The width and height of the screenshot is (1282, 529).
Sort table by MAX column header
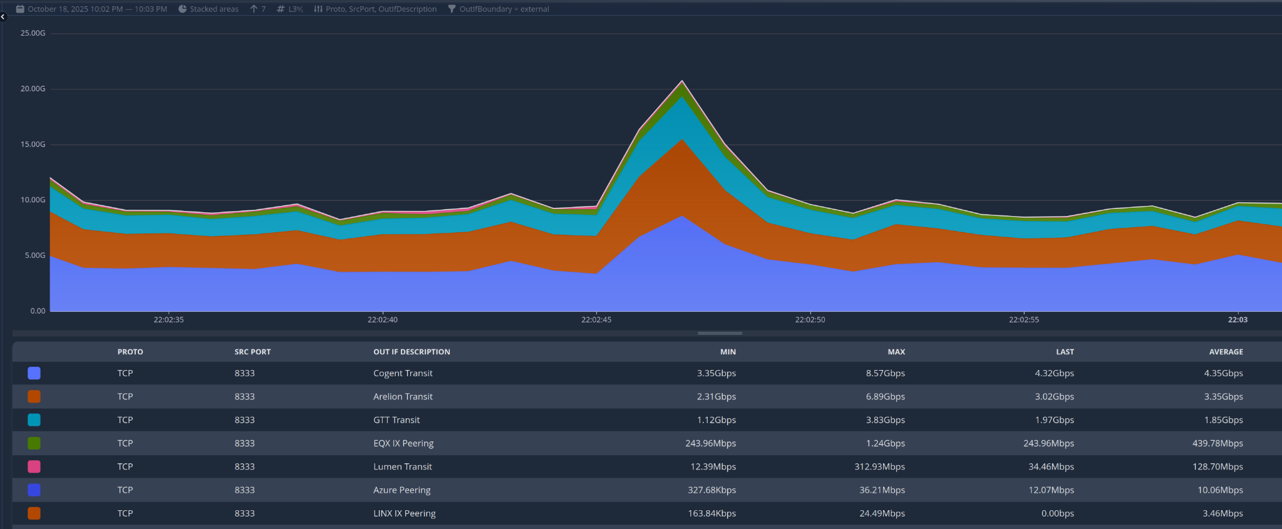[896, 352]
